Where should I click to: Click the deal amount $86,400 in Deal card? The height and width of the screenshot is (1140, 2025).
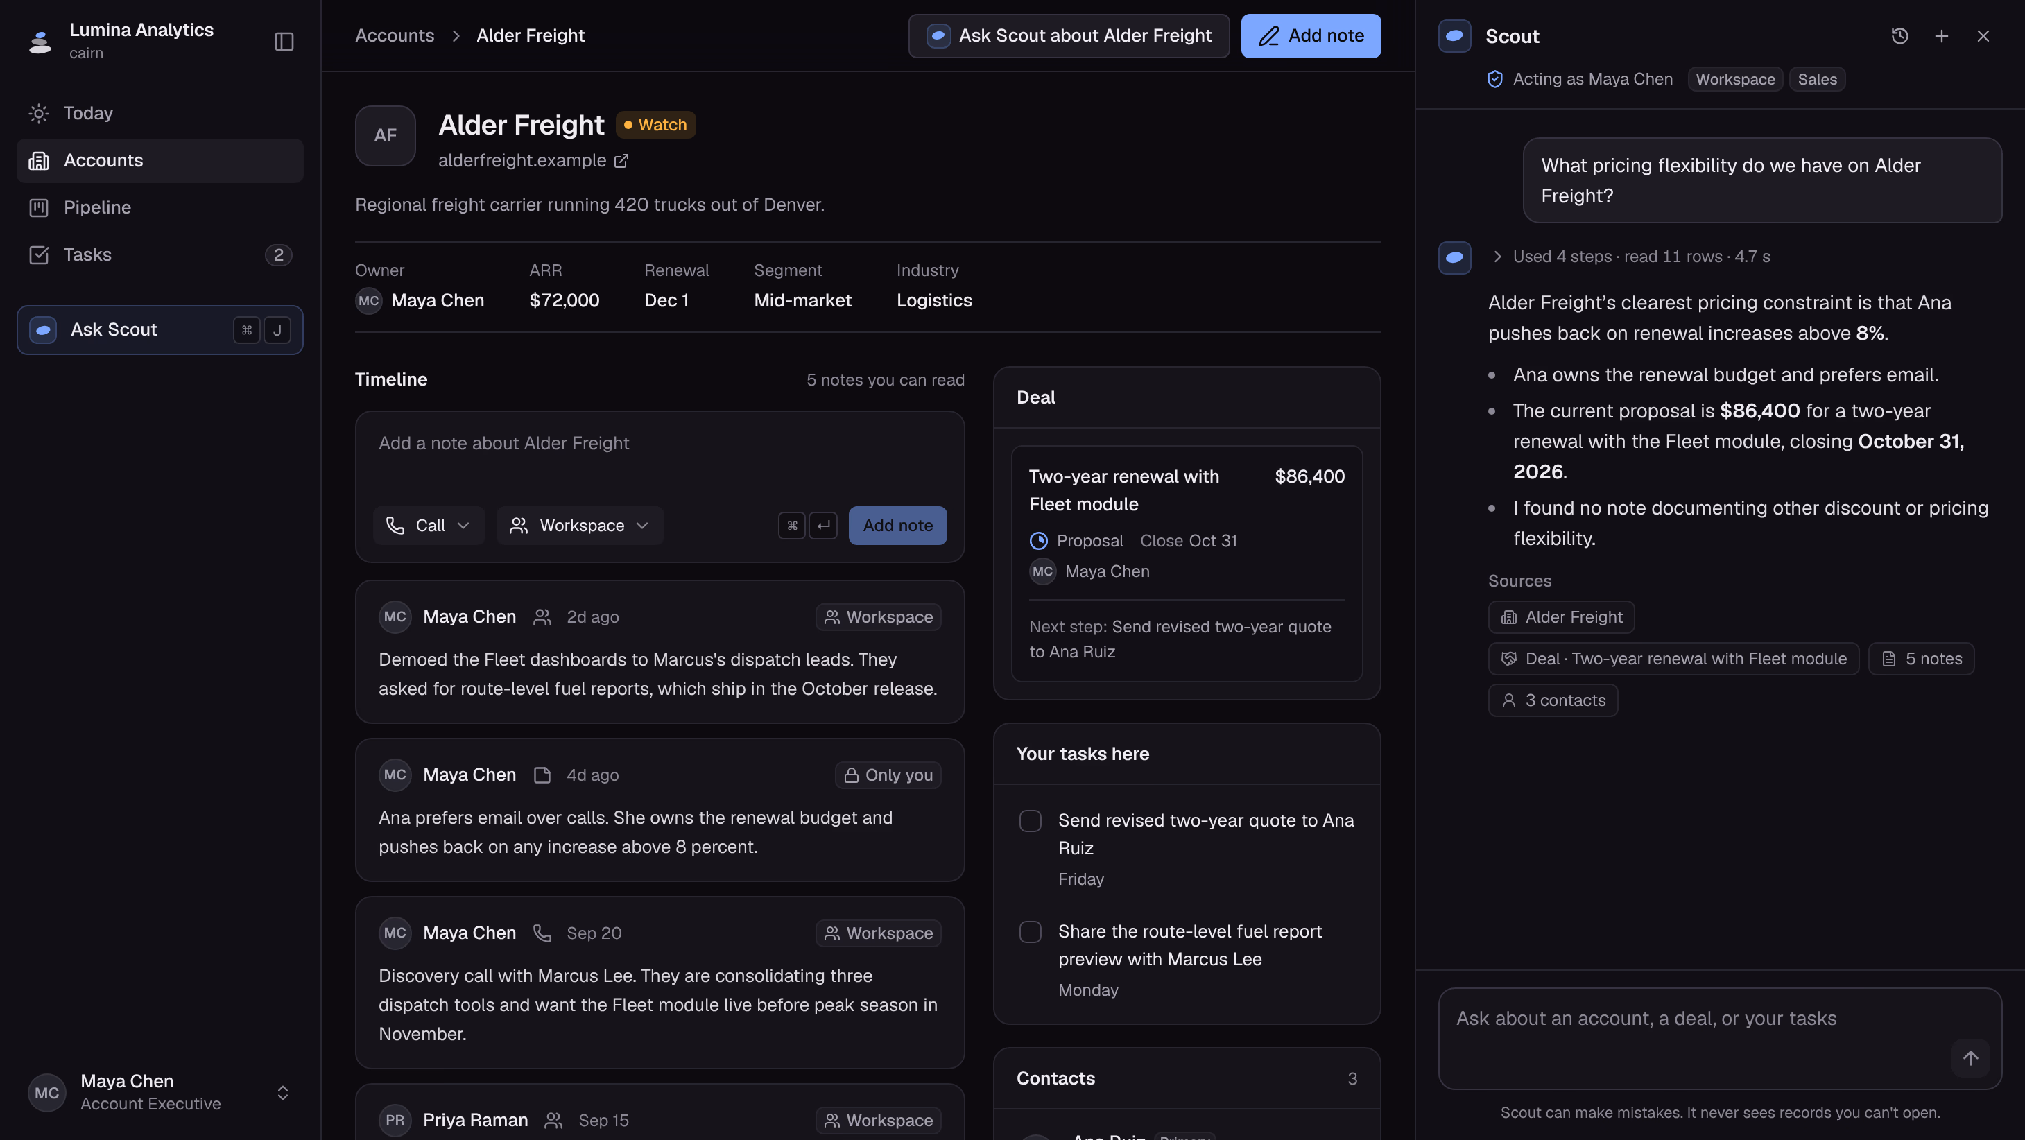pyautogui.click(x=1309, y=476)
